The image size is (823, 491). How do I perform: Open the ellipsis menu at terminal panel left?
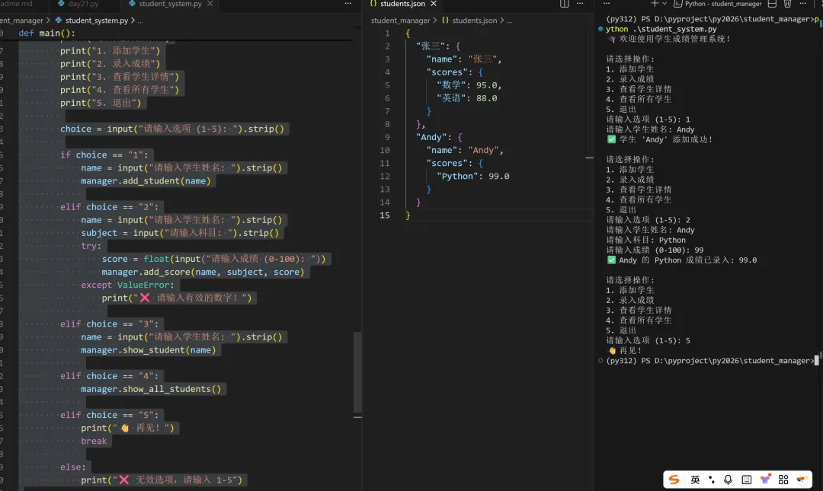coord(607,4)
